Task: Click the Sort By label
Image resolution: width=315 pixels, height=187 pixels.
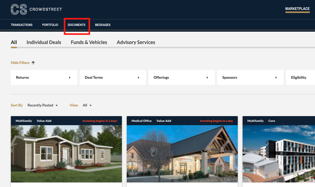Action: (17, 105)
